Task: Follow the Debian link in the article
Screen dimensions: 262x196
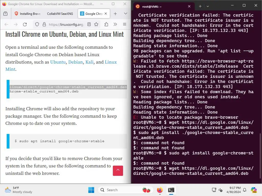Action: pyautogui.click(x=75, y=62)
